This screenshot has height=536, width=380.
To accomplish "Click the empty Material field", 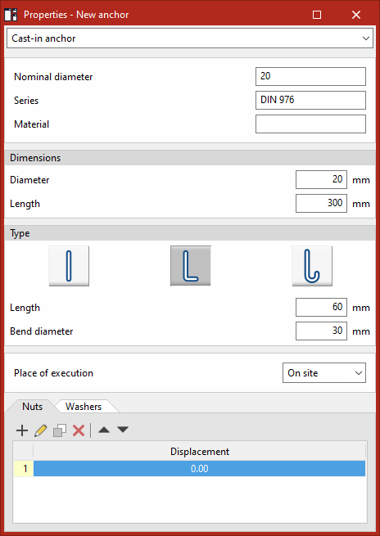I will [x=310, y=124].
